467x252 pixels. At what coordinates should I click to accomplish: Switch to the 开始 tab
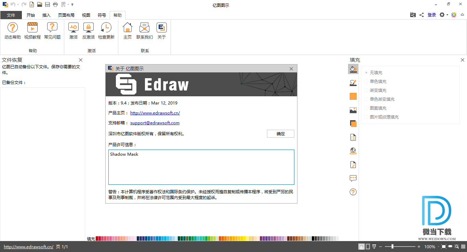pyautogui.click(x=31, y=15)
